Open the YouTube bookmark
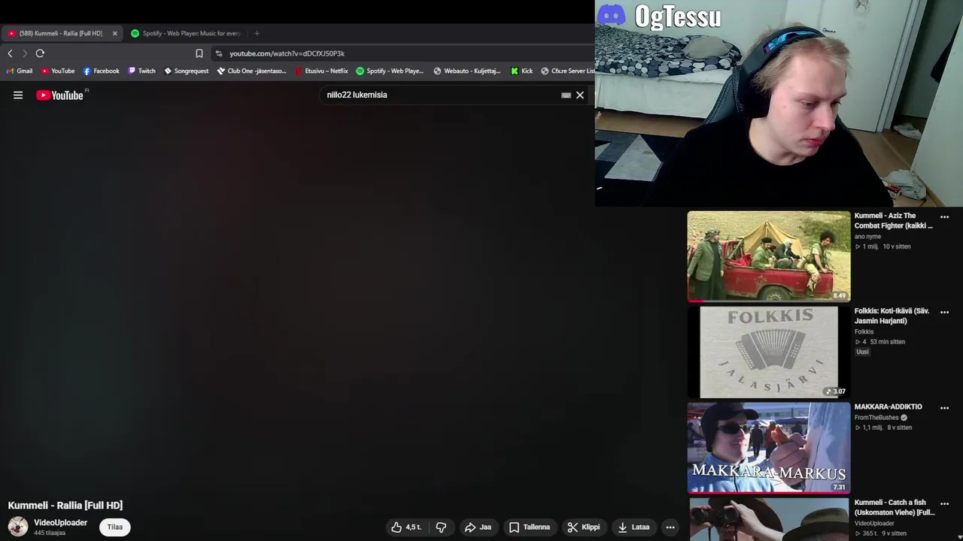 tap(58, 71)
